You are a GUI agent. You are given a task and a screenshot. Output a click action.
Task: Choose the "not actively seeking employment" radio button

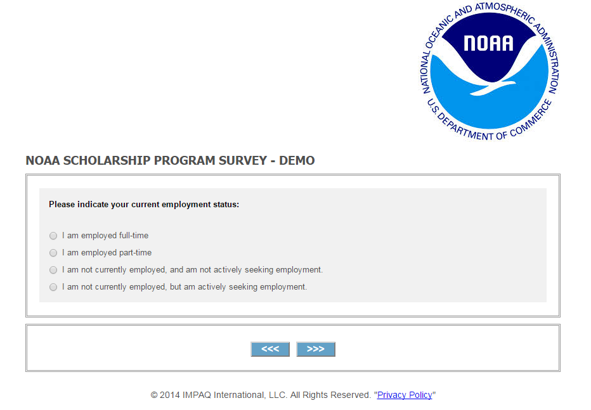click(53, 270)
